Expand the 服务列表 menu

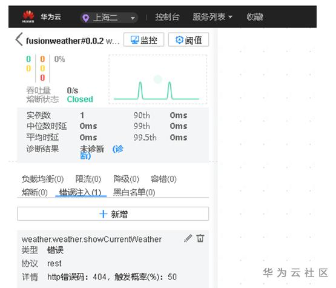tap(212, 17)
